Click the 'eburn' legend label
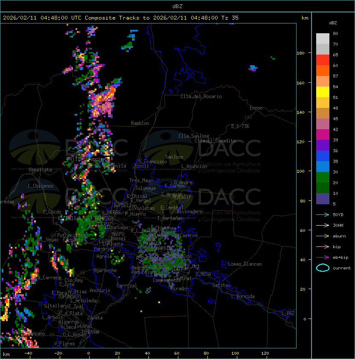Image resolution: width=355 pixels, height=359 pixels. point(339,236)
